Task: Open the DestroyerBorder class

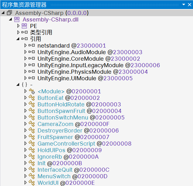Action: pos(78,131)
